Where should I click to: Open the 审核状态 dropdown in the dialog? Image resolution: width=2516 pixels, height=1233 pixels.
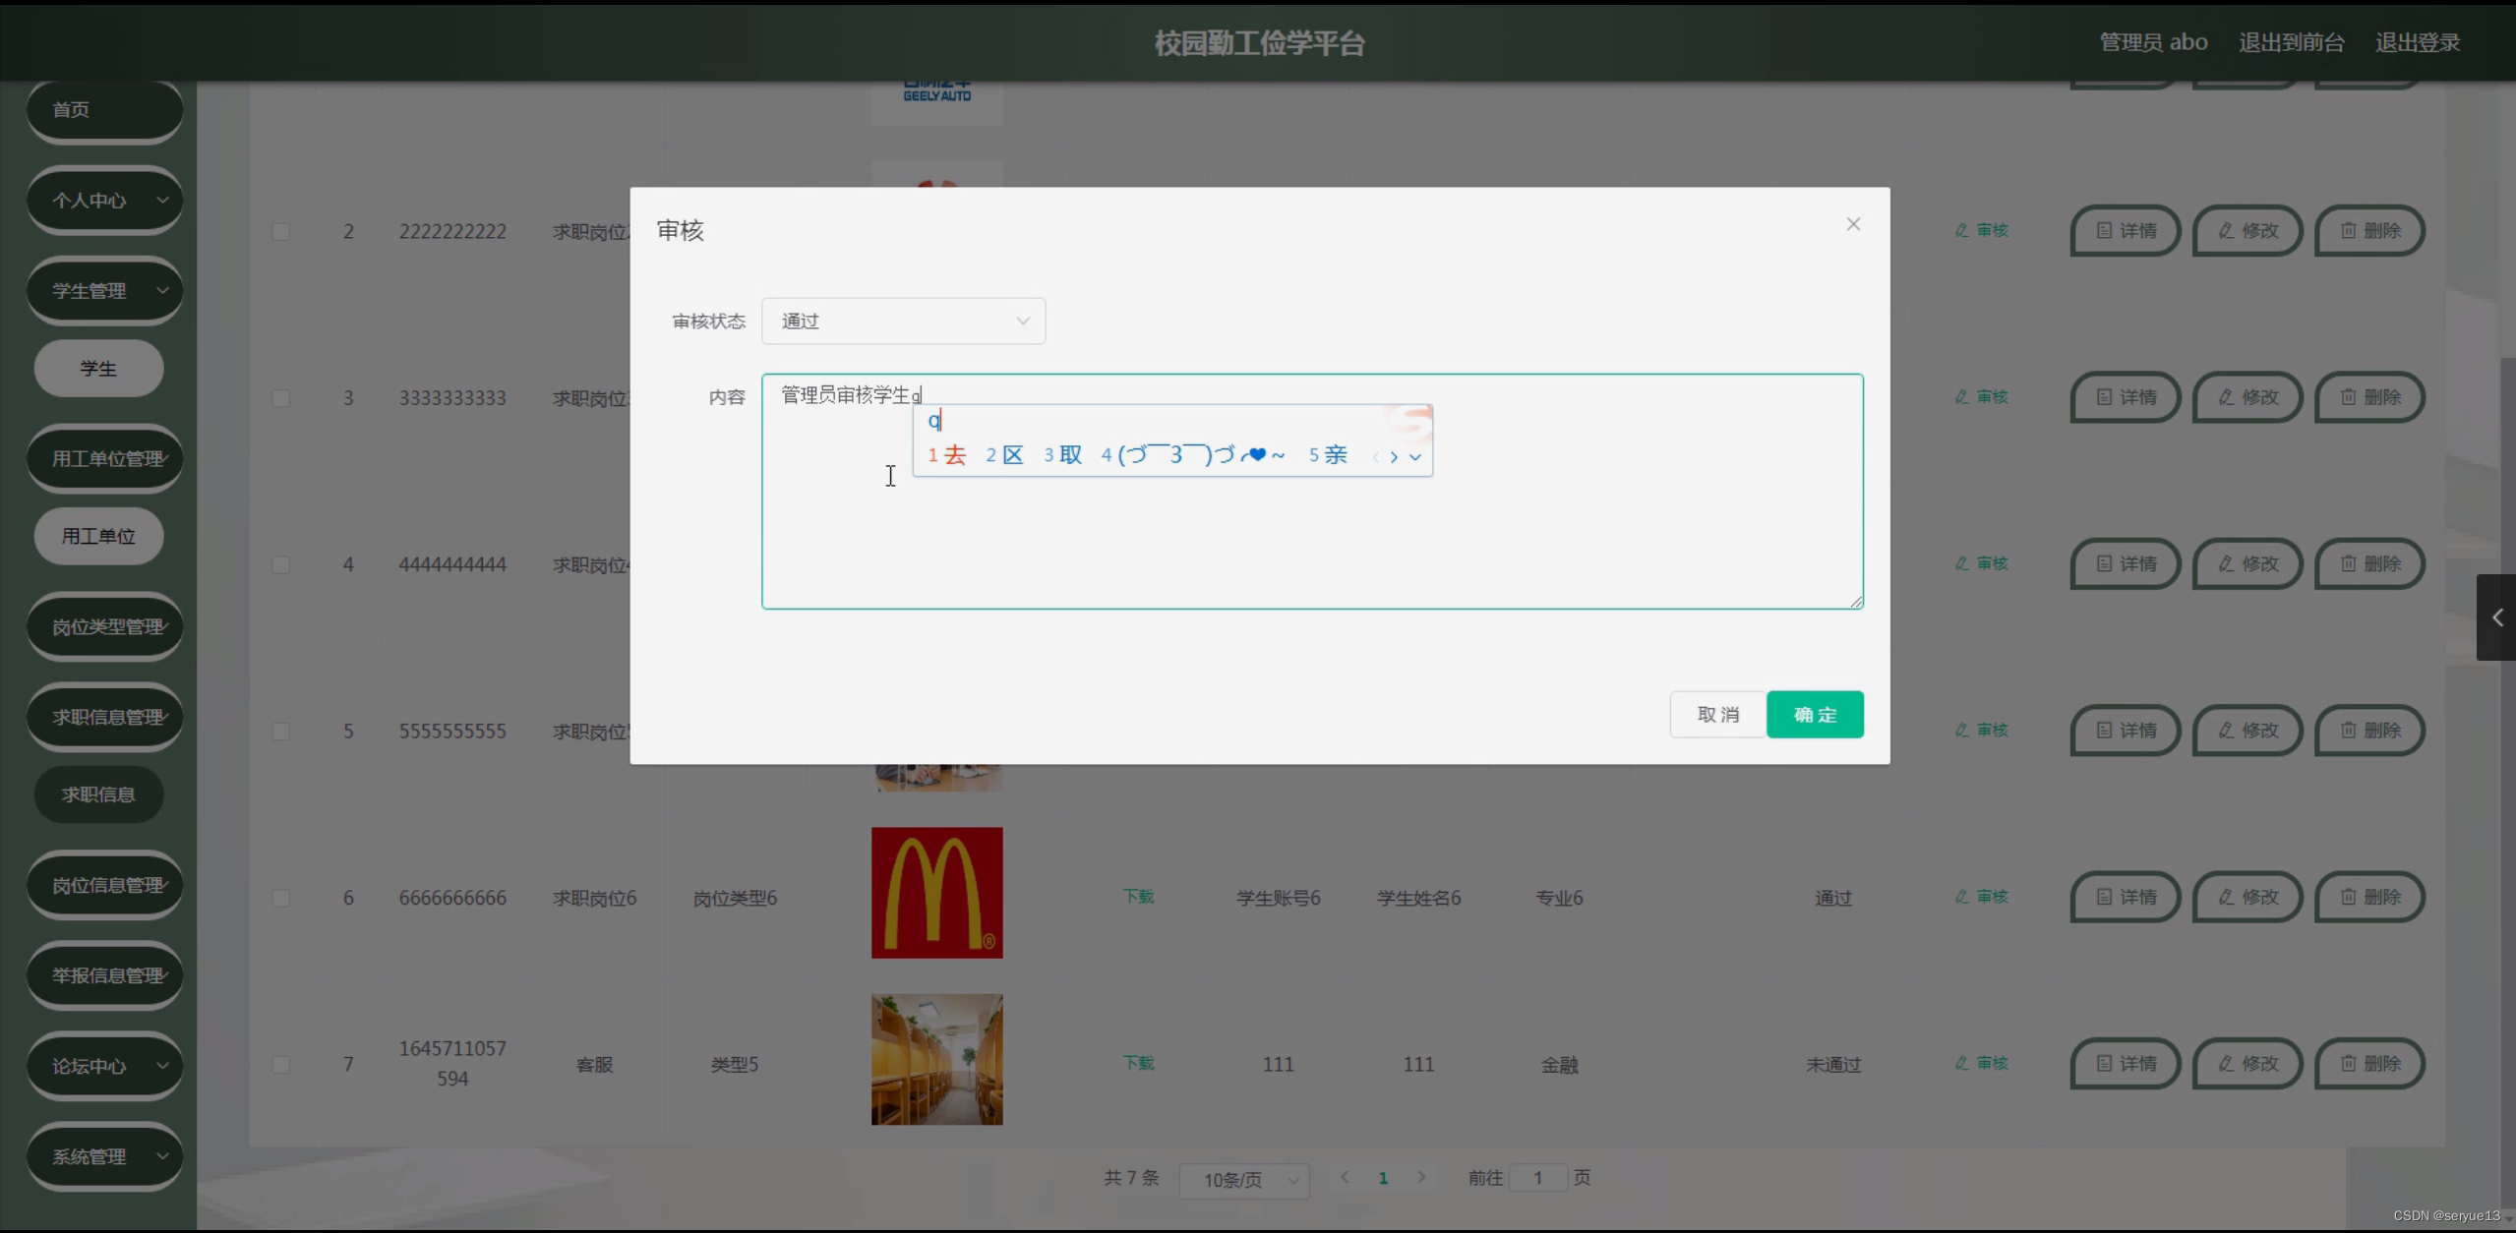(x=903, y=321)
